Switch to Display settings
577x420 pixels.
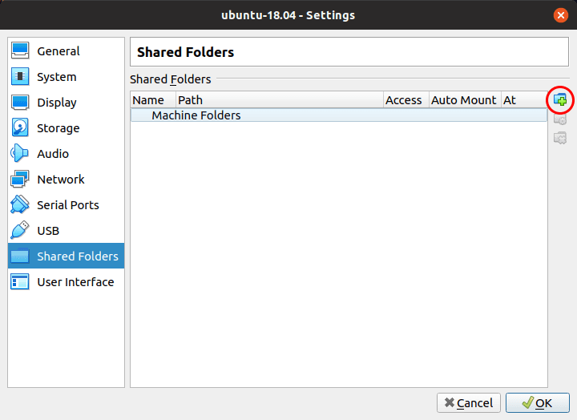66,103
